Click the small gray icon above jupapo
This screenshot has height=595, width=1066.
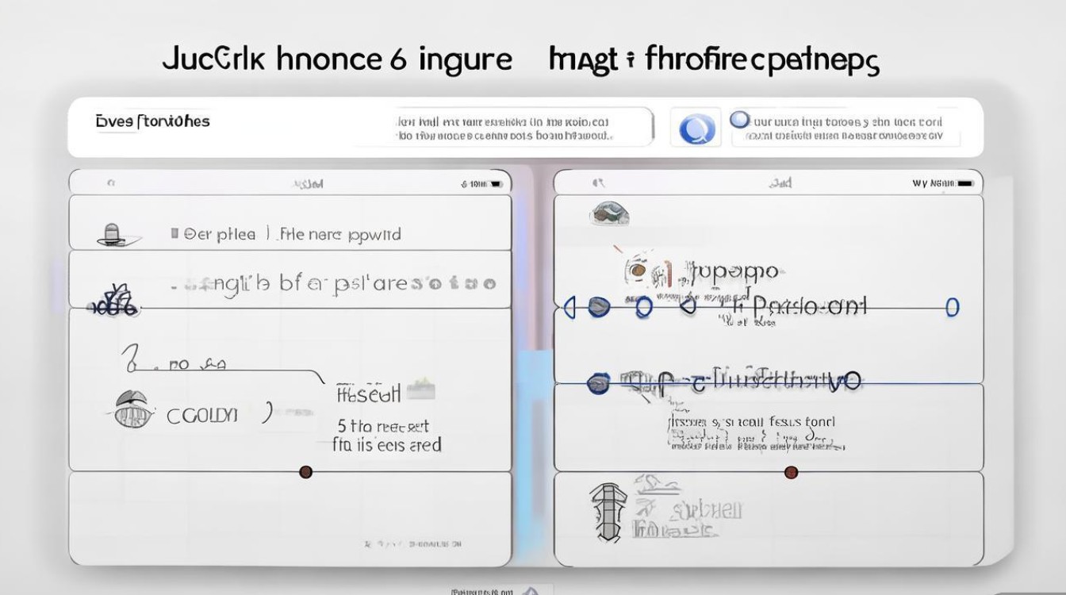610,213
